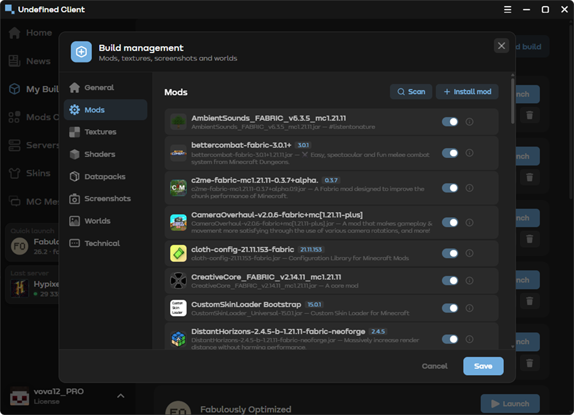Click the 3.0.1 version badge of bettercombat
The height and width of the screenshot is (415, 574).
[x=303, y=145]
